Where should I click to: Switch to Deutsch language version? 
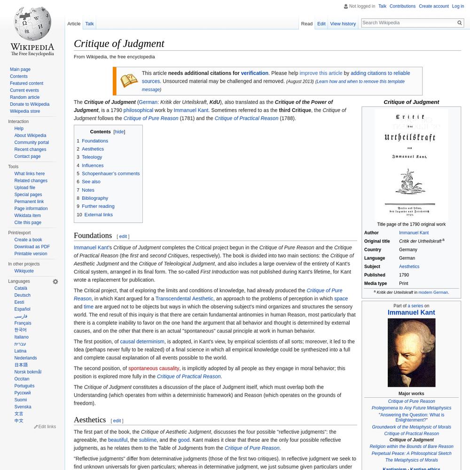(x=22, y=295)
